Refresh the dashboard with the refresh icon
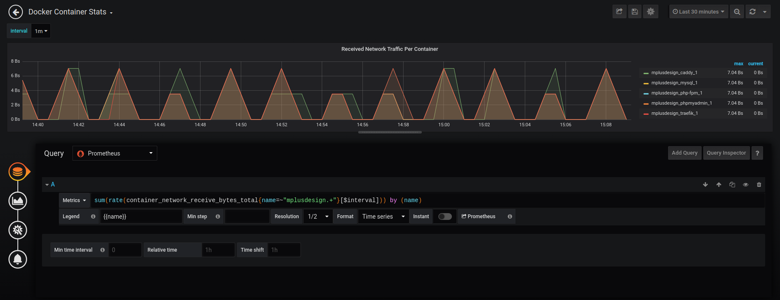780x300 pixels. coord(753,12)
